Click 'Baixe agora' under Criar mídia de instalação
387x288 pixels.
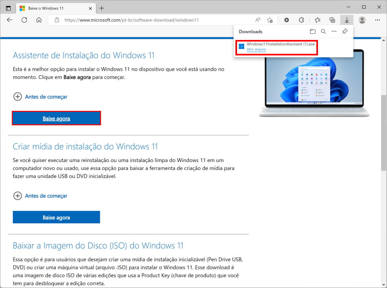click(x=56, y=217)
